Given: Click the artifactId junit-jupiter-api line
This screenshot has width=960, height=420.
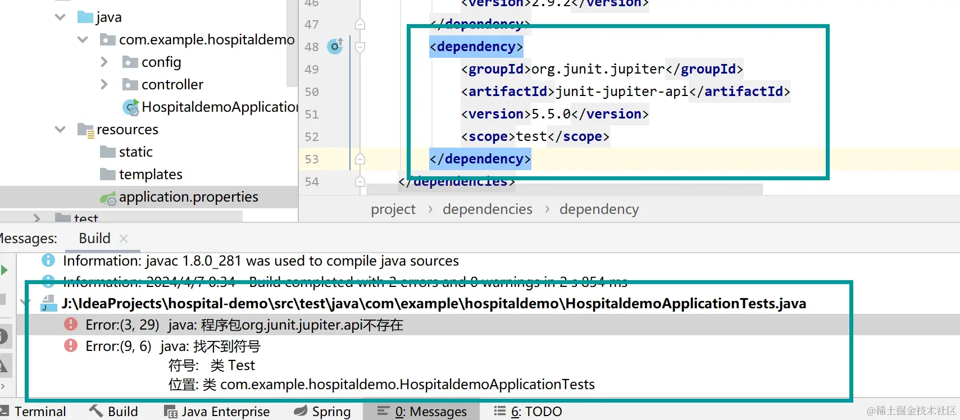Looking at the screenshot, I should pos(626,92).
